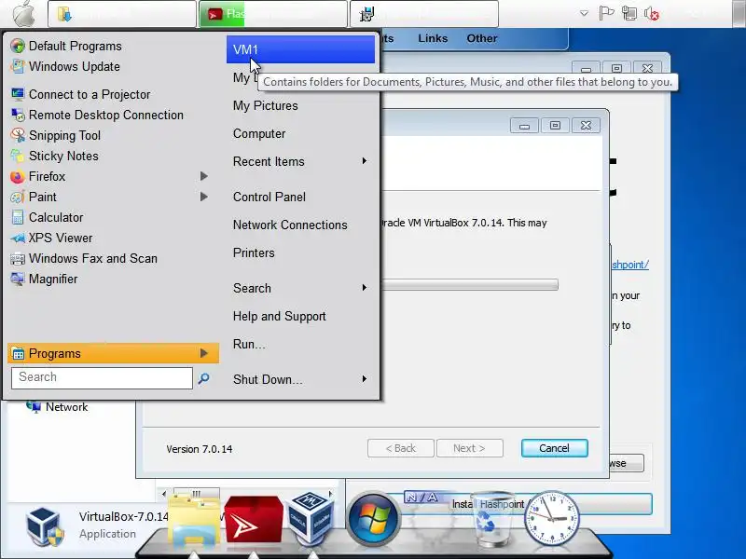This screenshot has height=559, width=746.
Task: Open Default Programs from the start menu
Action: pyautogui.click(x=75, y=46)
